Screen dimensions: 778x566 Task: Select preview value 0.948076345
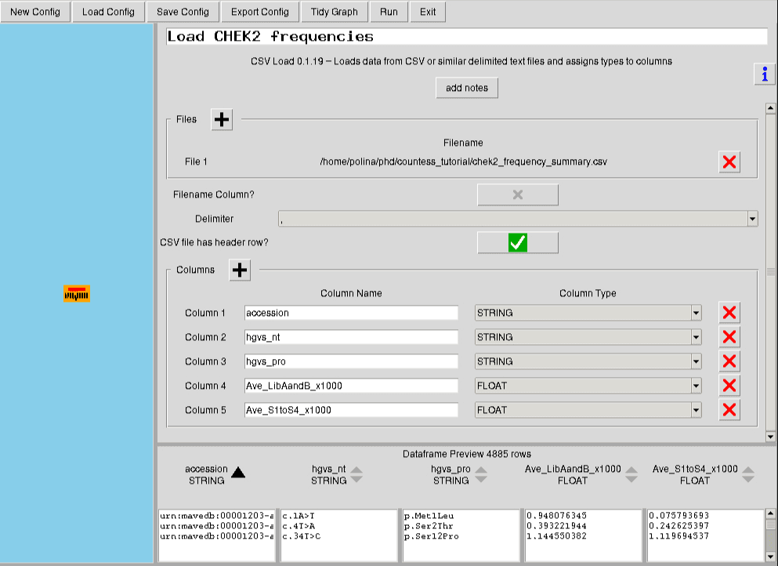click(x=557, y=516)
